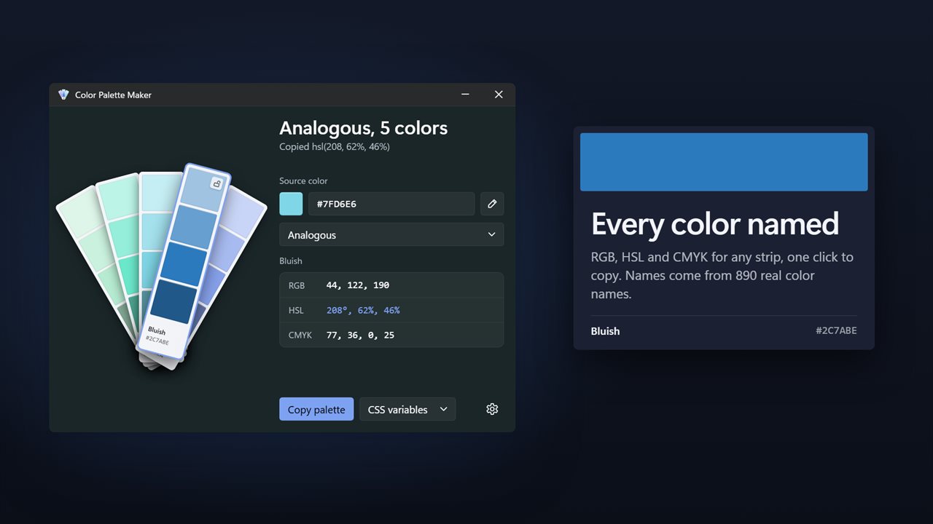
Task: Click the hex input field showing #7FD6E6
Action: (x=391, y=204)
